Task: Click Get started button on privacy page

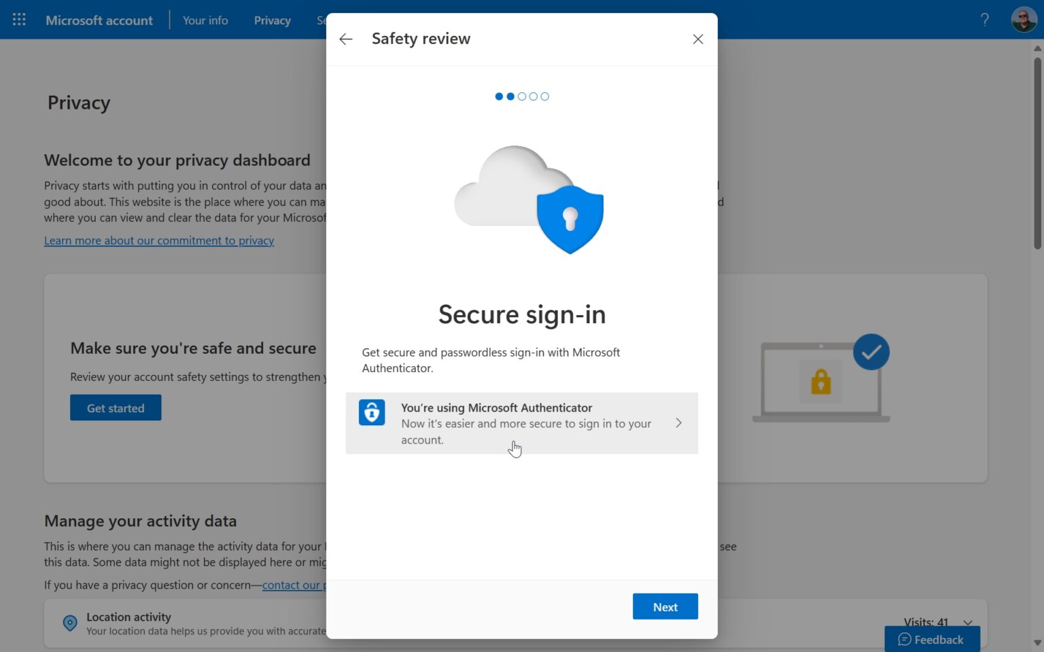Action: click(116, 407)
